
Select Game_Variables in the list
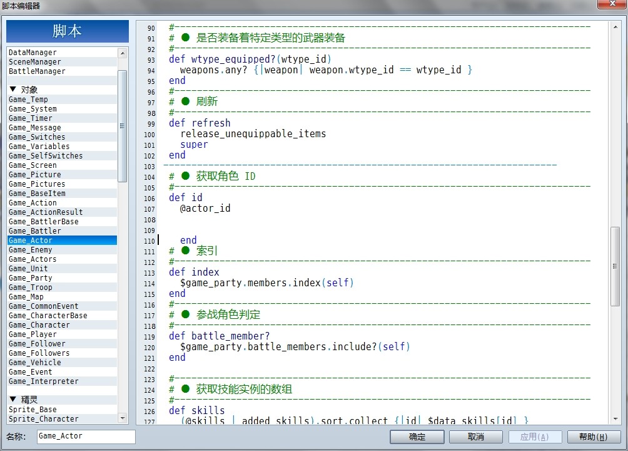click(x=62, y=147)
